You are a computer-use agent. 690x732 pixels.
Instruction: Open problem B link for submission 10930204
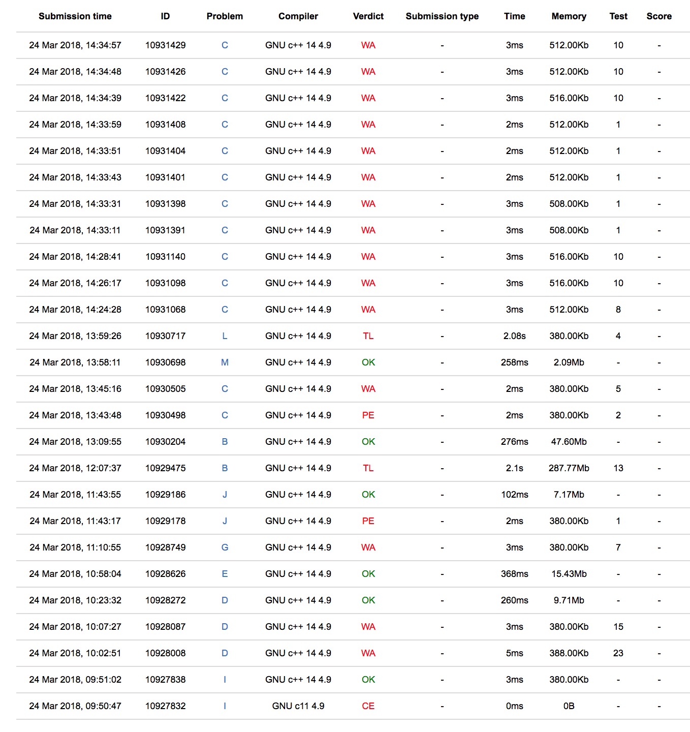225,442
